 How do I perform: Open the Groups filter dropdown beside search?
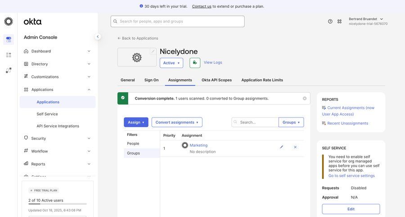pos(291,122)
